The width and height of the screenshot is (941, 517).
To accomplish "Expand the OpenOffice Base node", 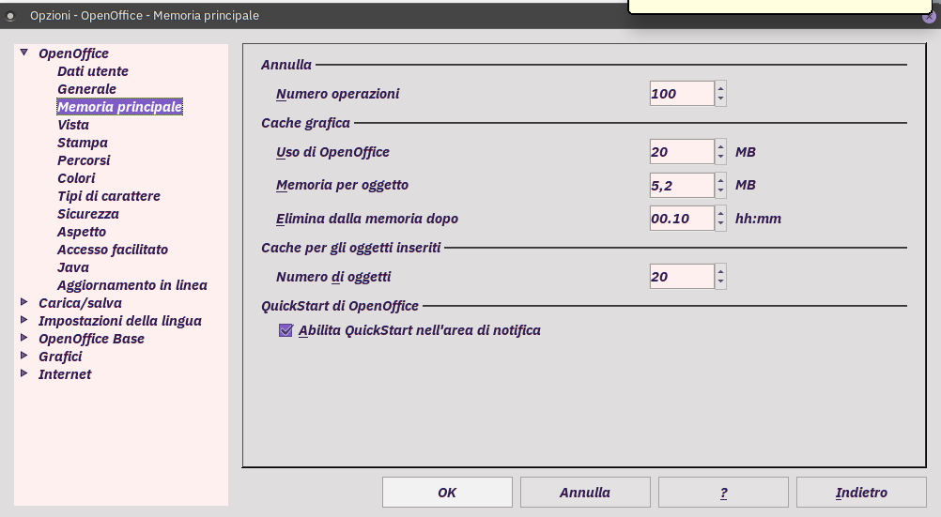I will click(x=24, y=338).
